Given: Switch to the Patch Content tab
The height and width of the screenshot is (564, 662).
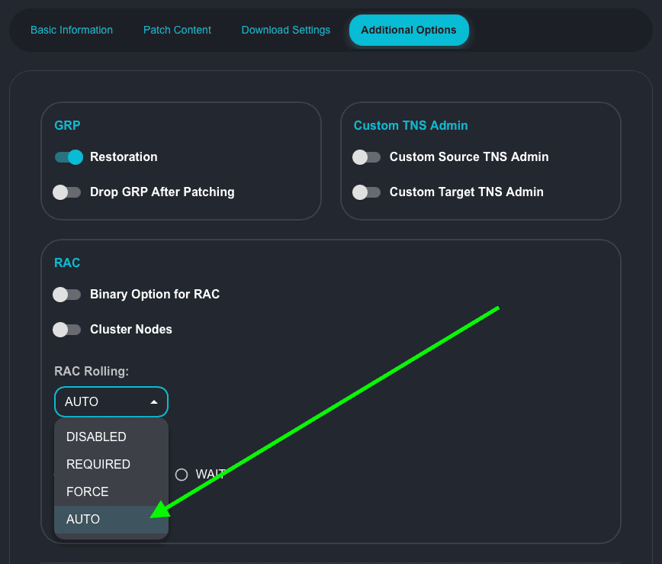Looking at the screenshot, I should [x=177, y=30].
